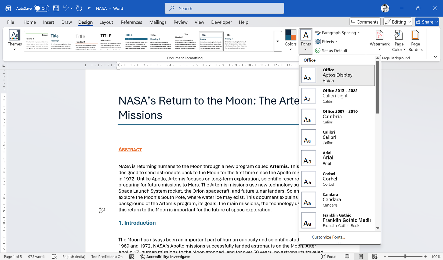The width and height of the screenshot is (443, 260).
Task: Switch to the Review tab
Action: [180, 22]
